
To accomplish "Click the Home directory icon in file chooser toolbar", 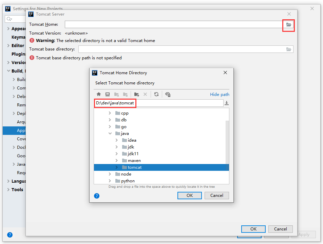I will click(x=99, y=94).
